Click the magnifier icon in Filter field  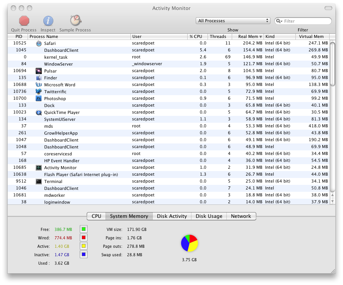pyautogui.click(x=279, y=21)
